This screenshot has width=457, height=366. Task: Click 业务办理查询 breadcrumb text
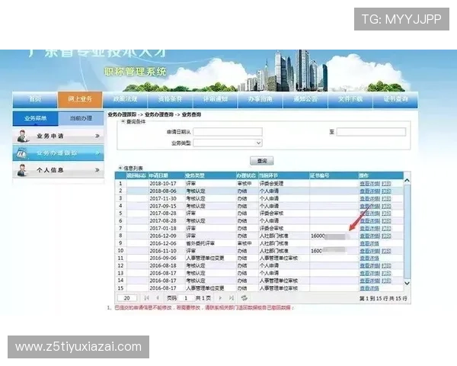click(159, 114)
